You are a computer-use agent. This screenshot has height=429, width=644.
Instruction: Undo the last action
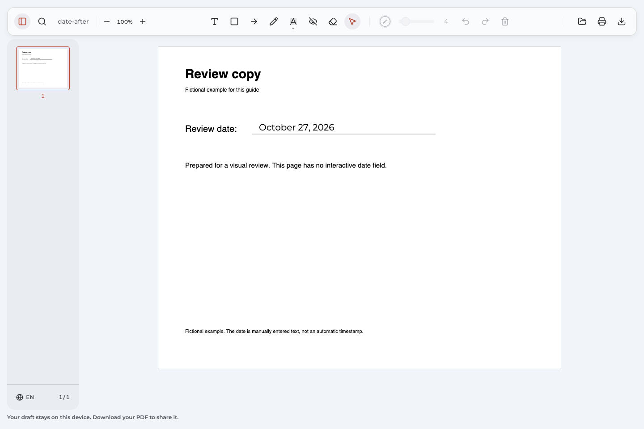pyautogui.click(x=466, y=21)
